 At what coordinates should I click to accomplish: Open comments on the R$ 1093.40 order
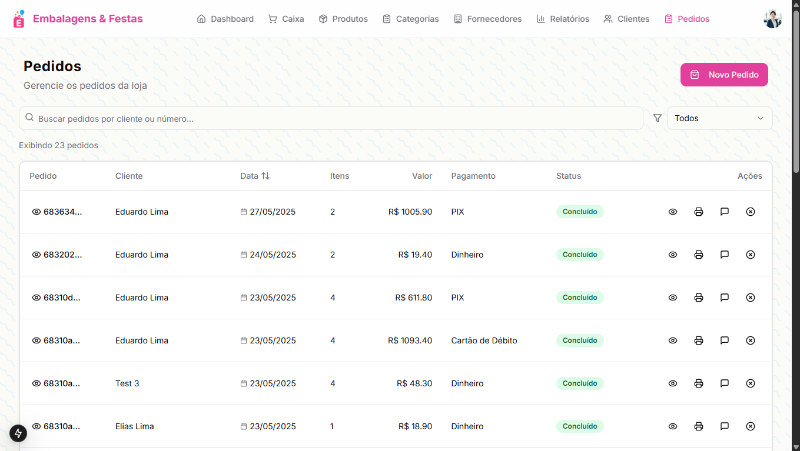click(725, 340)
